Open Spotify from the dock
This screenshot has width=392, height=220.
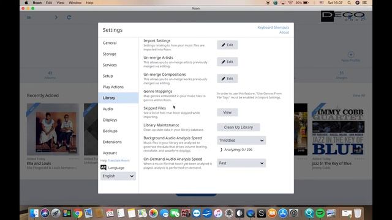(x=320, y=213)
